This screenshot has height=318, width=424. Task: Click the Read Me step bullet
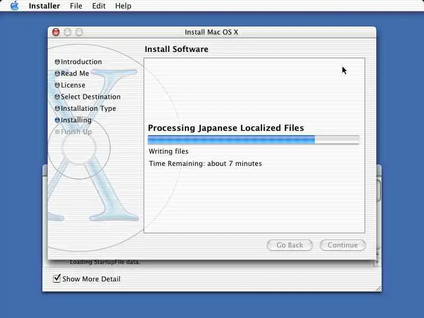click(x=57, y=73)
